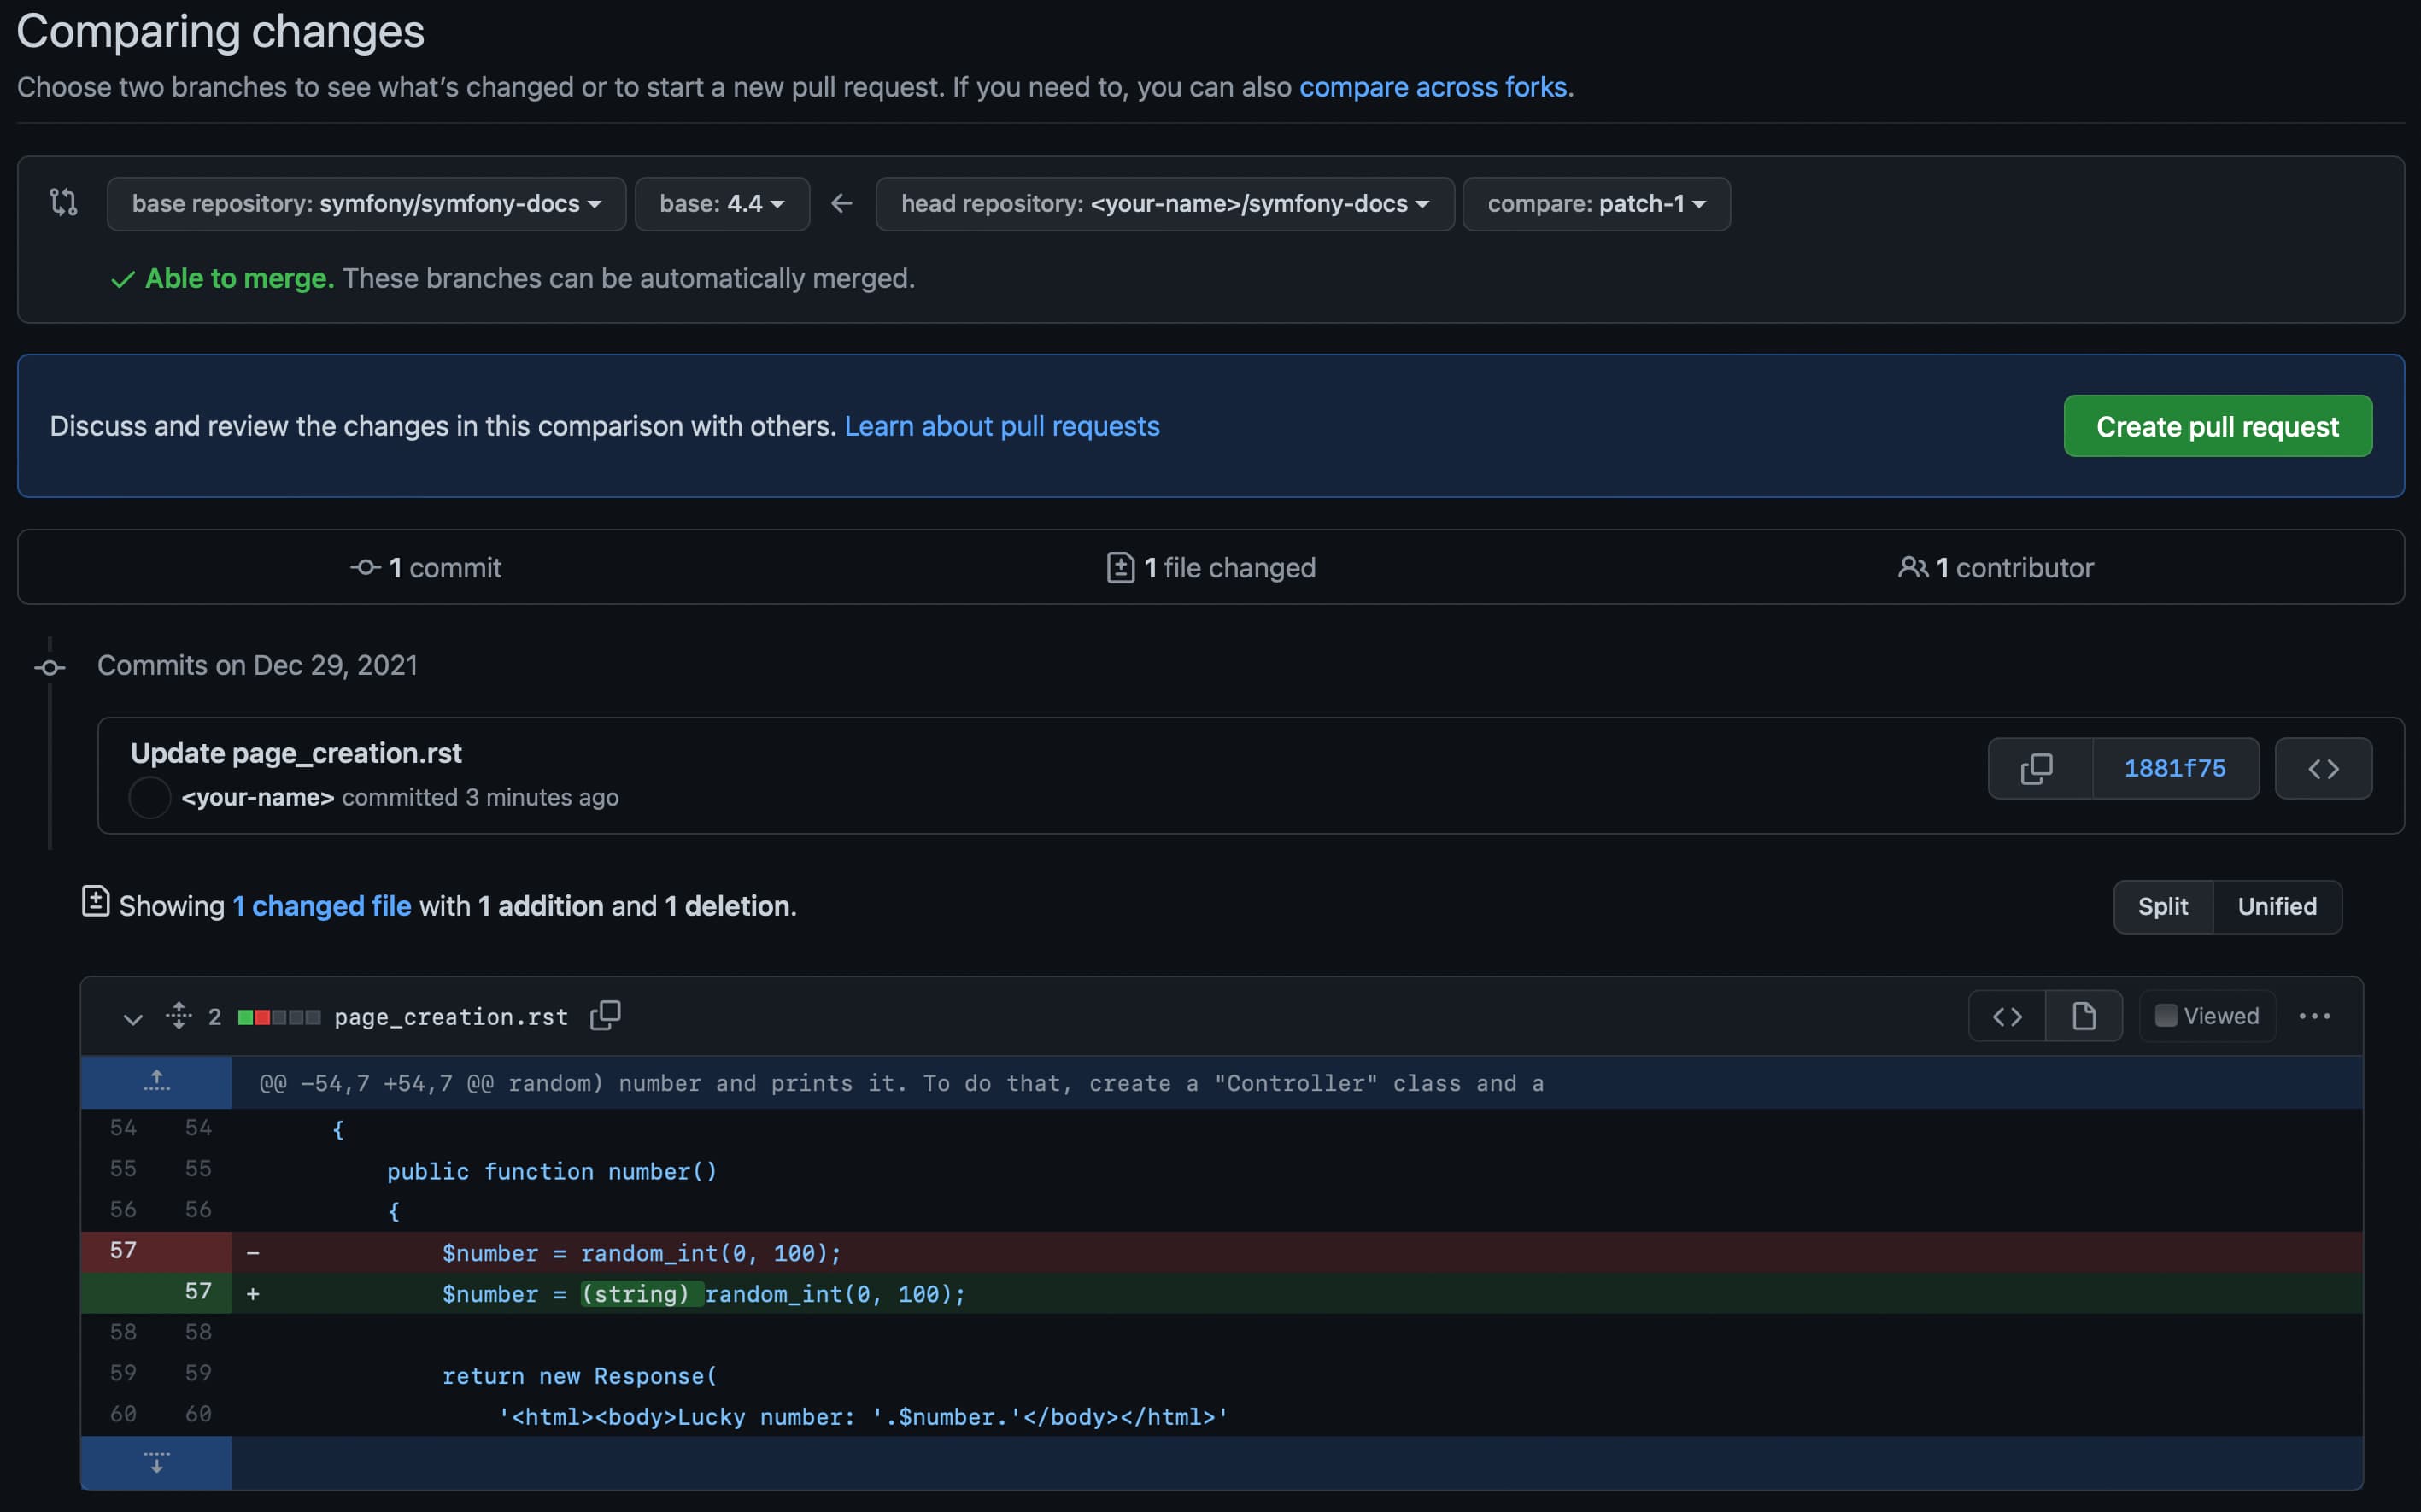This screenshot has width=2421, height=1512.
Task: Expand the hidden lines below the diff
Action: tap(156, 1462)
